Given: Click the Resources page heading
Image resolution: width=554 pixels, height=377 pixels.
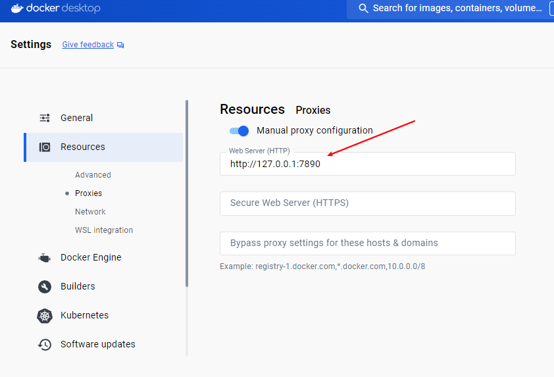Looking at the screenshot, I should 252,109.
